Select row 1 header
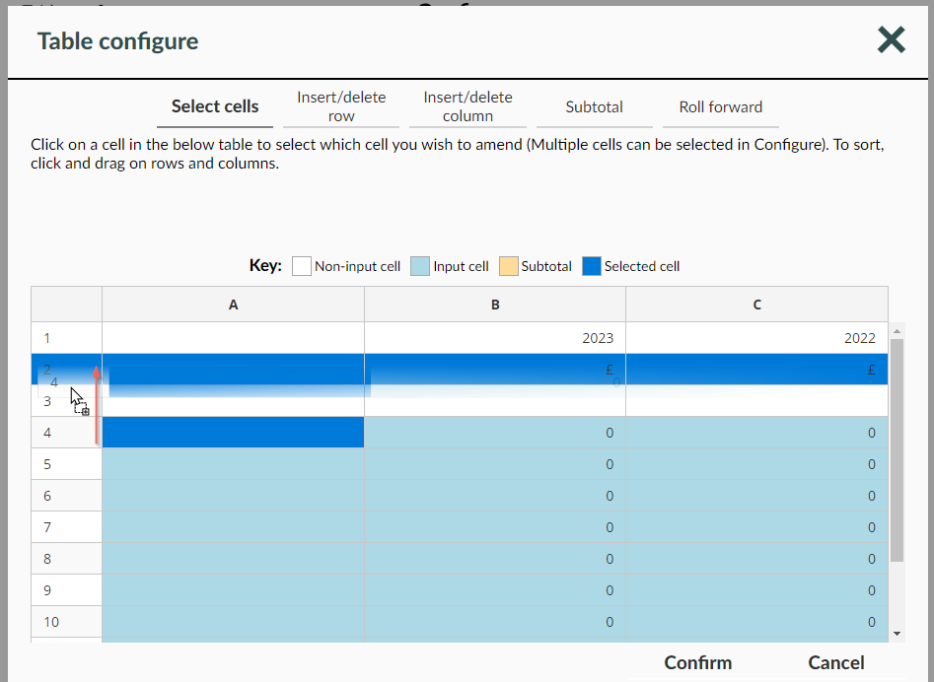Screen dimensions: 934x682 point(66,338)
